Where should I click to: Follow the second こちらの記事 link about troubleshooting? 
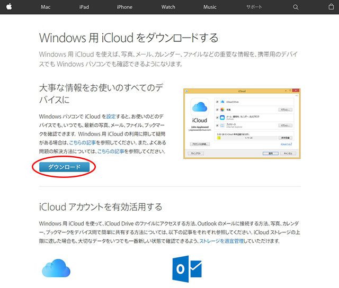tap(111, 151)
